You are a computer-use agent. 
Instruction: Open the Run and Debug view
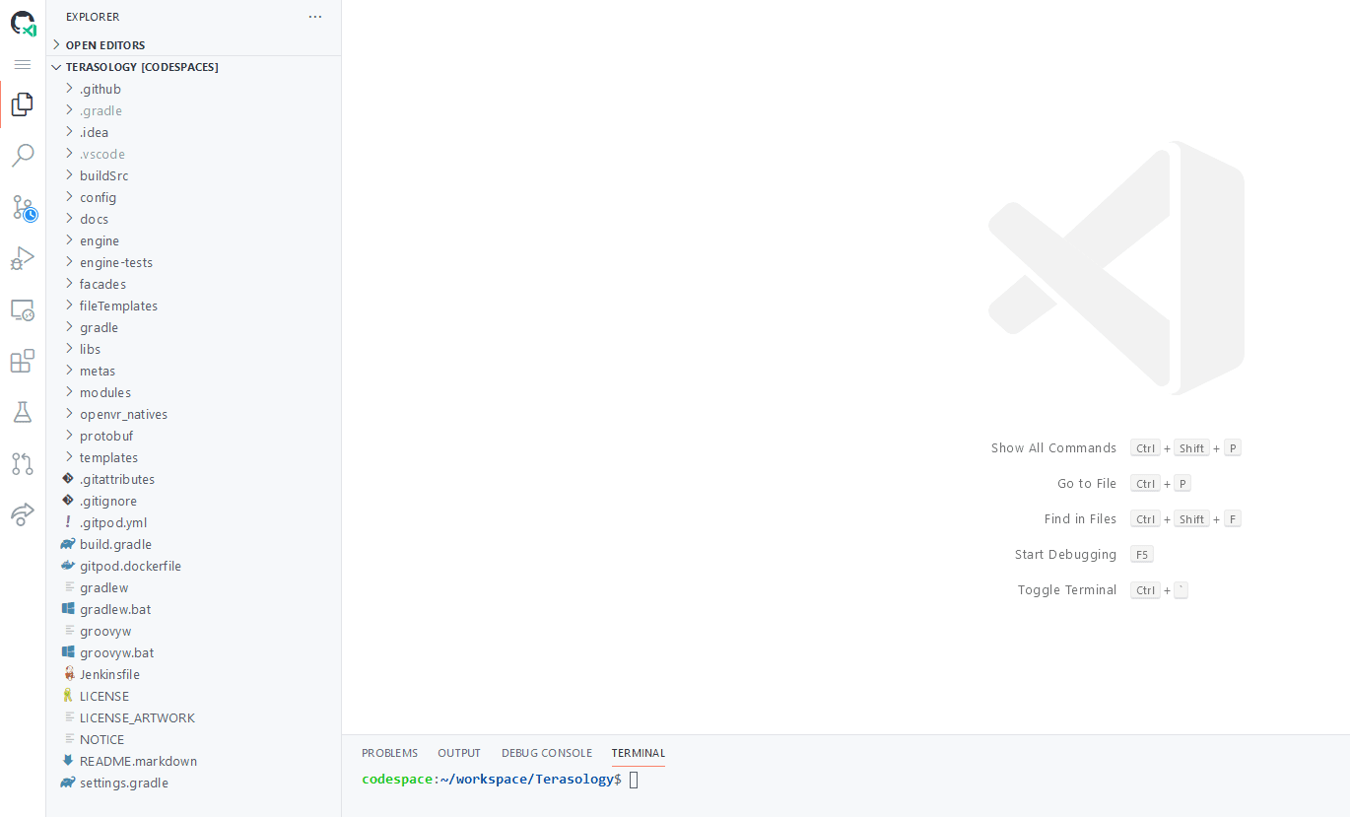point(22,258)
